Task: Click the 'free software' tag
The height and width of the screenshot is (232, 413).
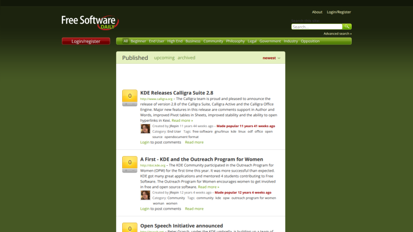Action: tap(202, 132)
